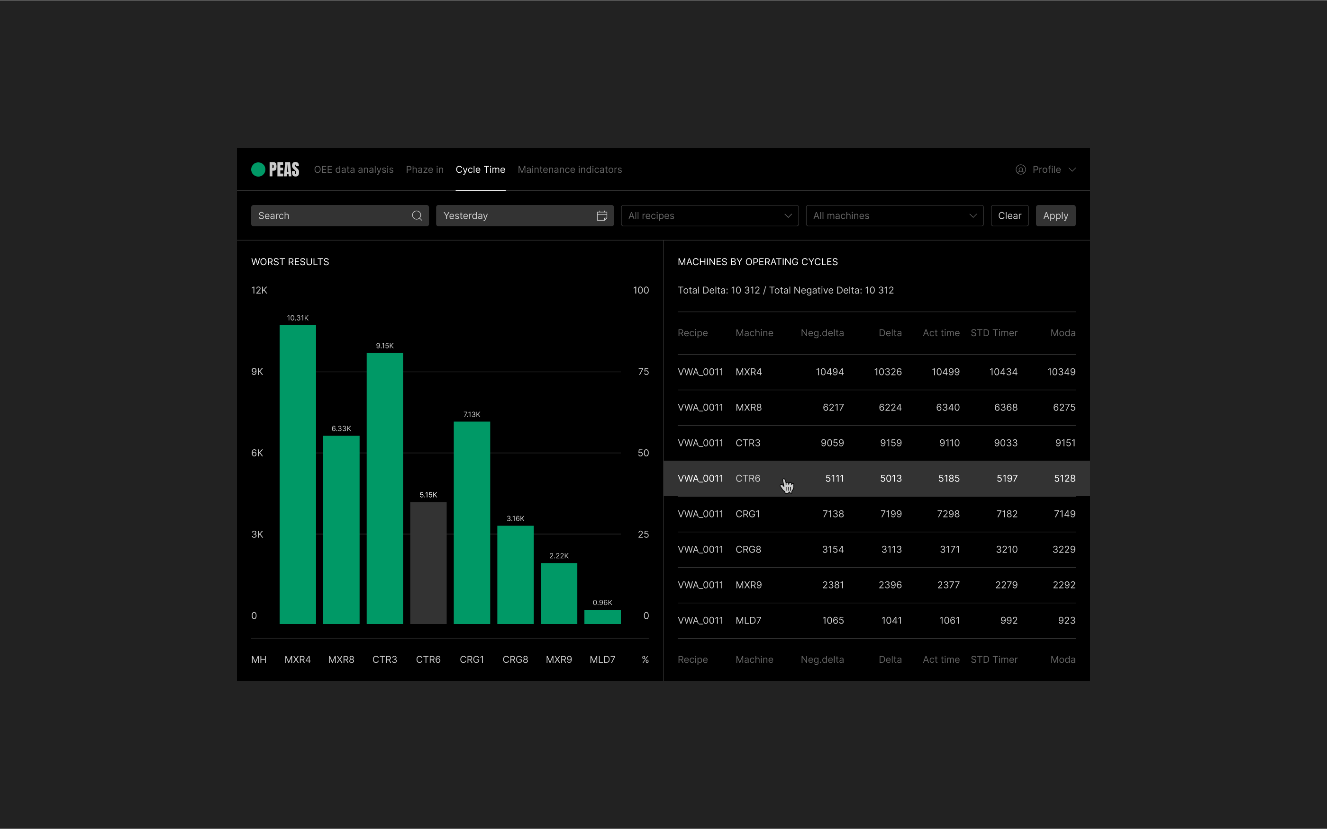Click the Profile user avatar icon
1327x829 pixels.
[1020, 169]
